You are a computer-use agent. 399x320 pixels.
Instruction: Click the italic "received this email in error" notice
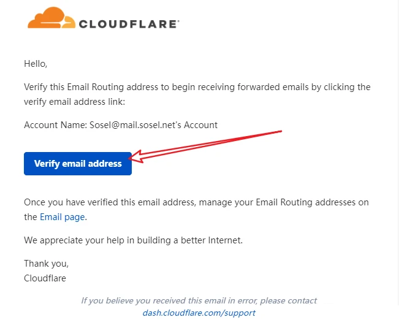(199, 300)
